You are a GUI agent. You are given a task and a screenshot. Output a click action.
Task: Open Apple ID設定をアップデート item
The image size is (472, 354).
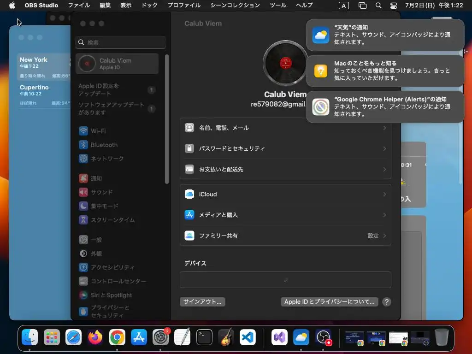pyautogui.click(x=117, y=90)
